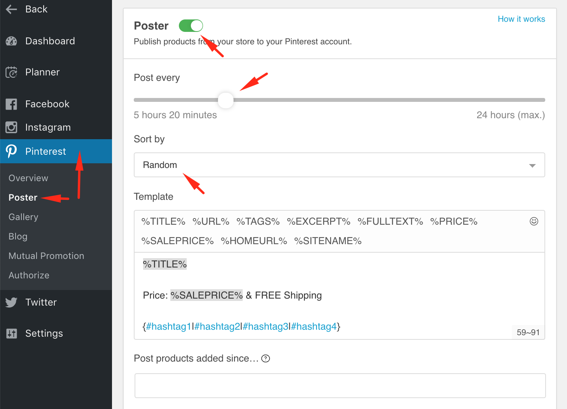Click the Pinterest logo icon
The width and height of the screenshot is (567, 409).
tap(11, 151)
